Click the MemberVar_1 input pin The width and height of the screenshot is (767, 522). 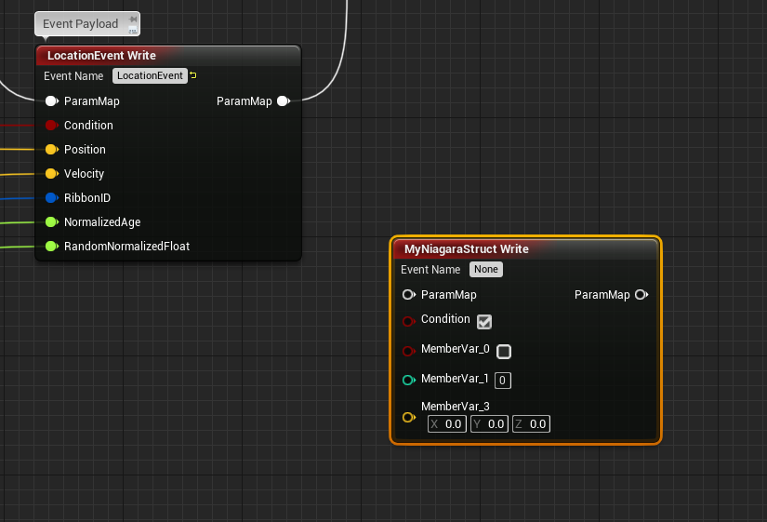tap(409, 380)
